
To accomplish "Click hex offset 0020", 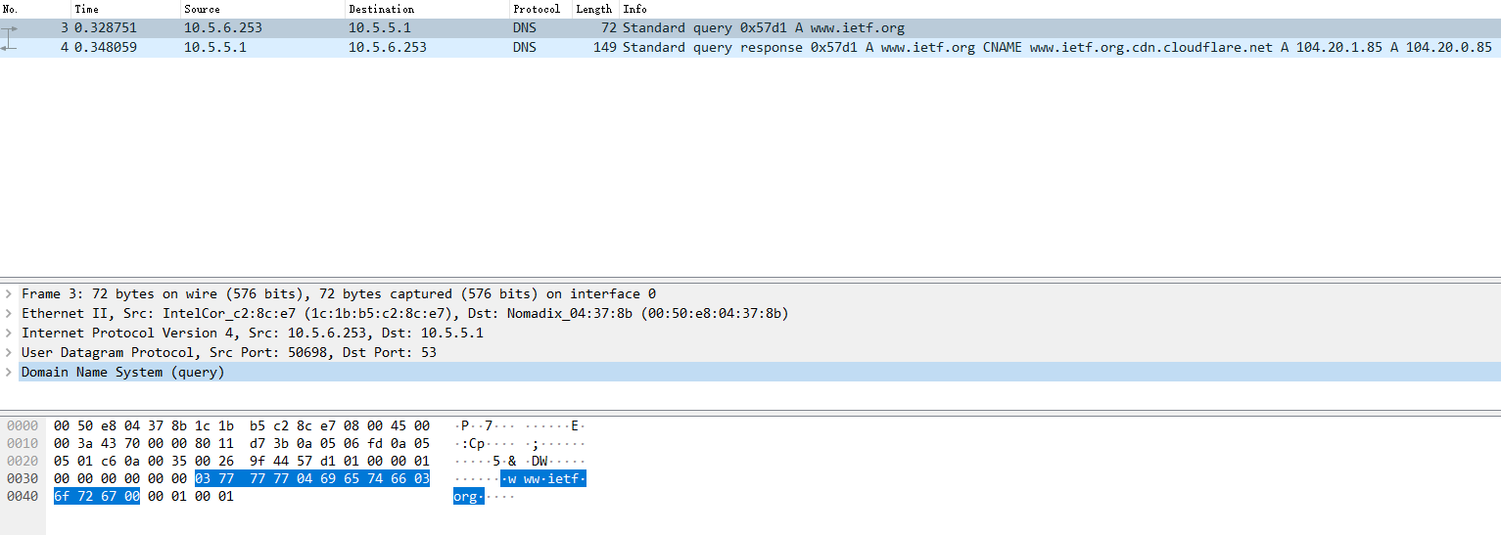I will [x=23, y=461].
